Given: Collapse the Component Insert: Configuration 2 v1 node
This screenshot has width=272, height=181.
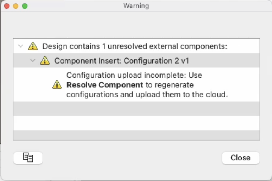Looking at the screenshot, I should point(33,61).
